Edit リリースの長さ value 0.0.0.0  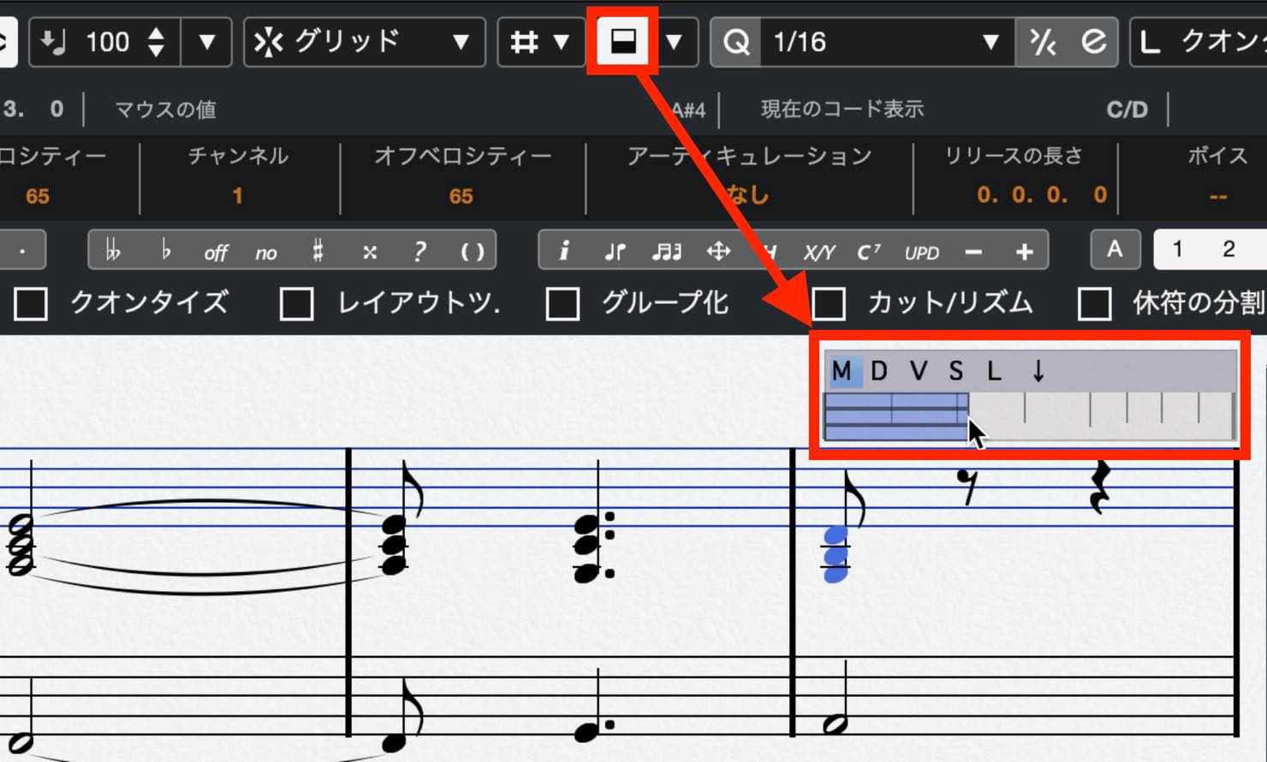(1041, 195)
